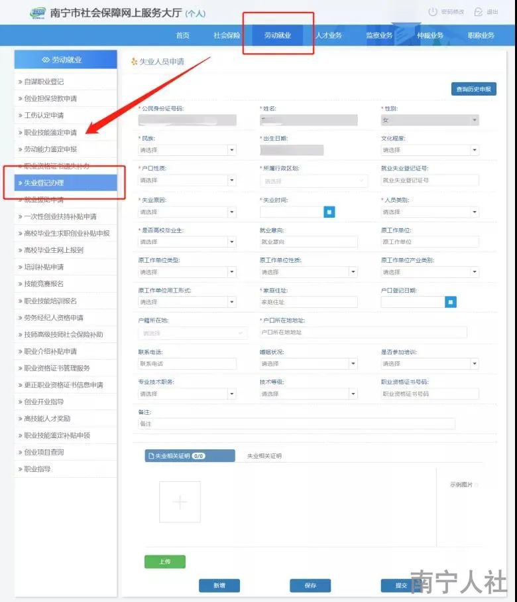The width and height of the screenshot is (517, 602).
Task: Switch to the 劳动就业 tab
Action: coord(278,35)
